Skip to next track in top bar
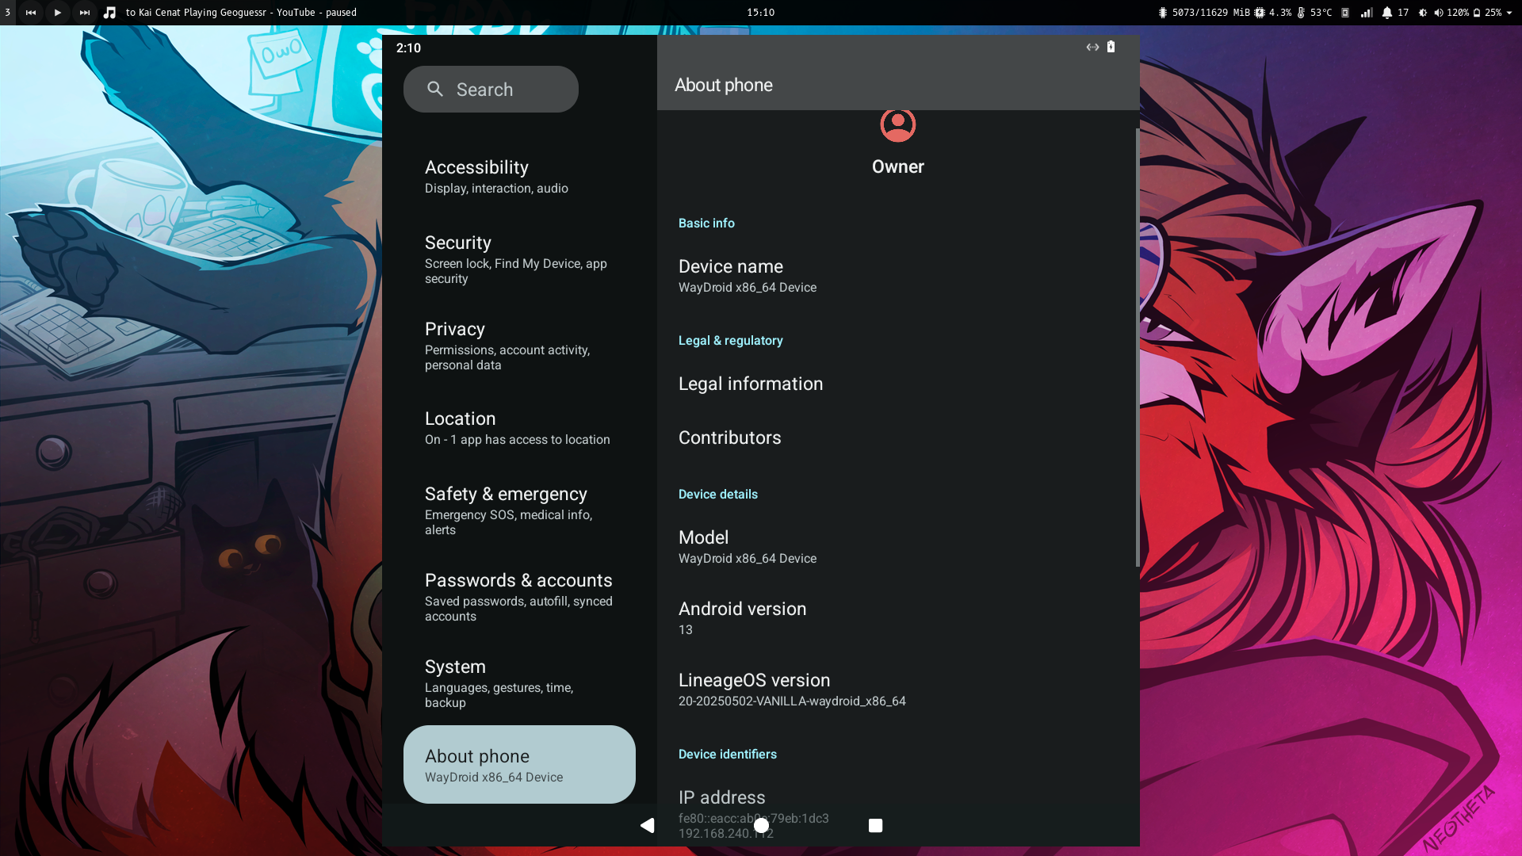Viewport: 1522px width, 856px height. pos(84,12)
